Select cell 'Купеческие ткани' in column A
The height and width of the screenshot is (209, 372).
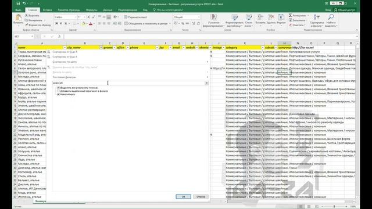tap(32, 60)
